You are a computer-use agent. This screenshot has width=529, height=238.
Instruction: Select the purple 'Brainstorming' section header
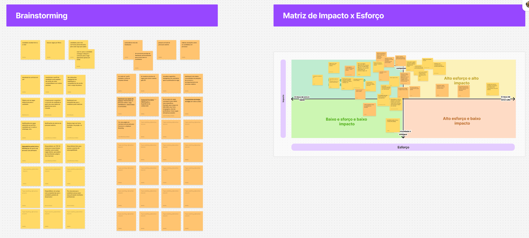[112, 16]
